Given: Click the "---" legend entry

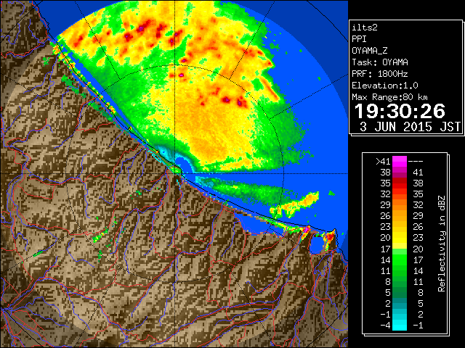Looking at the screenshot, I should (x=416, y=162).
